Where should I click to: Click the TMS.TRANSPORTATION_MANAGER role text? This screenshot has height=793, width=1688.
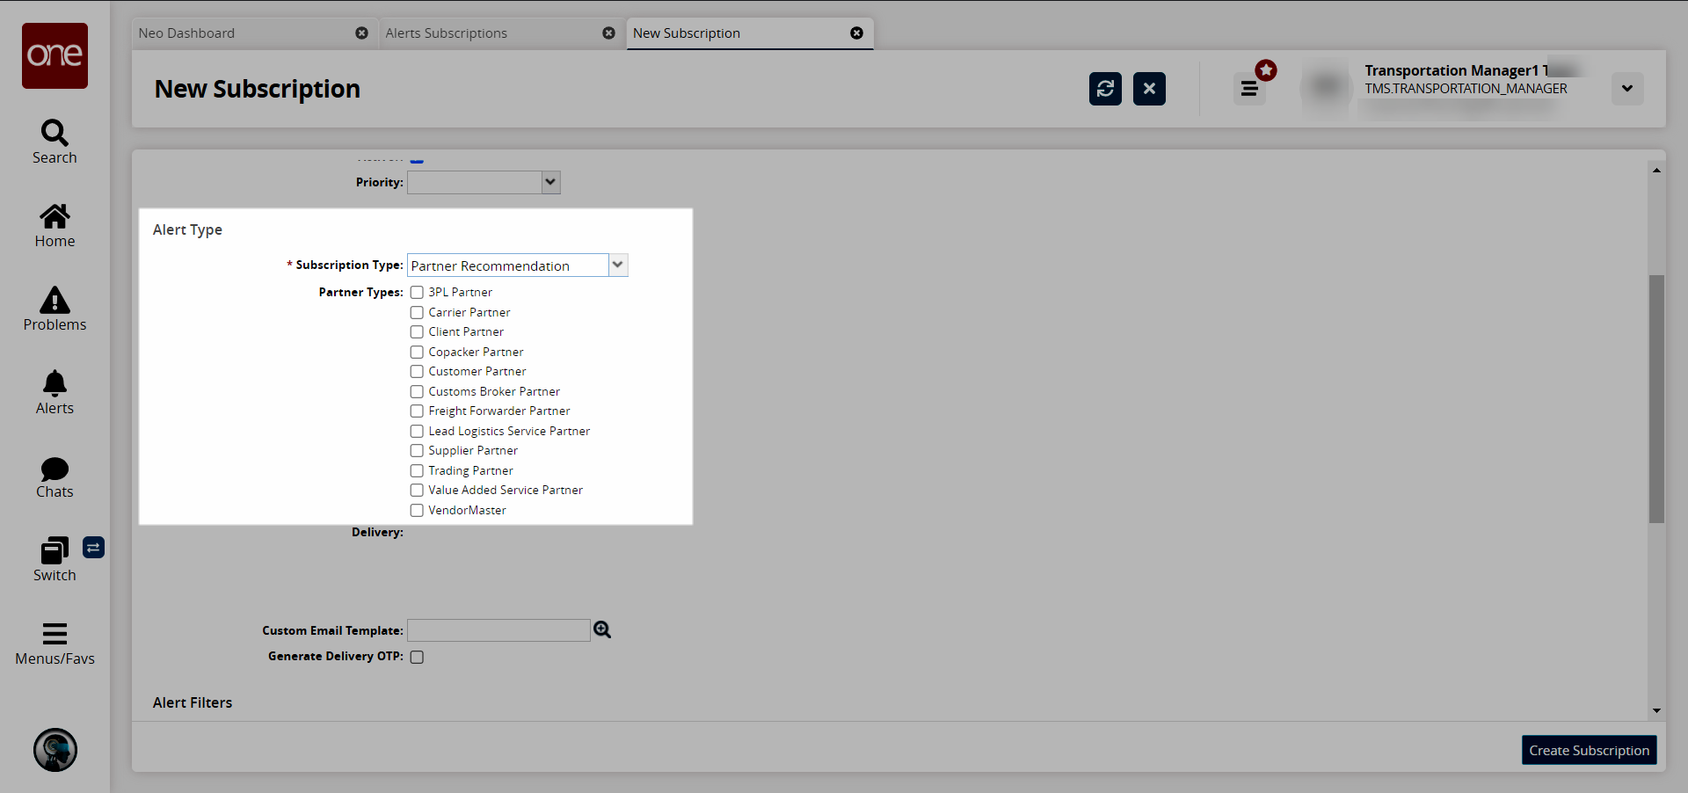[1466, 89]
